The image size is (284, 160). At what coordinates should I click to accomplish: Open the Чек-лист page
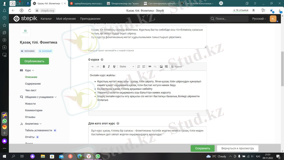(31, 90)
